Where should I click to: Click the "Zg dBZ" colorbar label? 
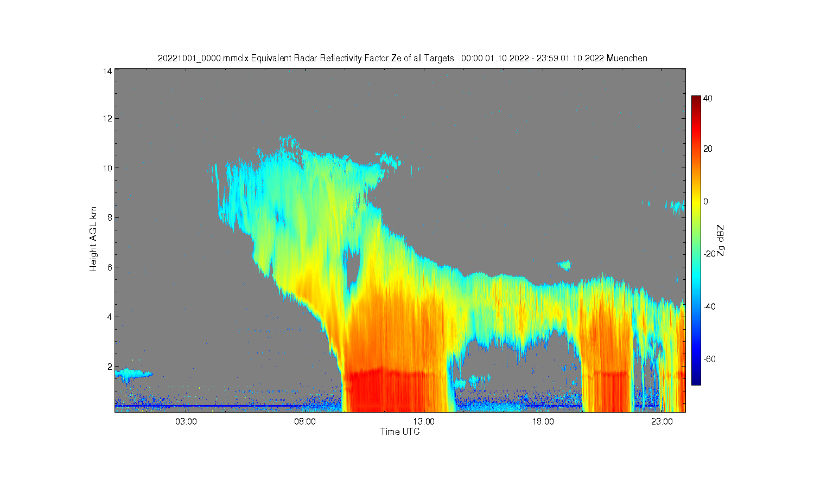coord(720,240)
